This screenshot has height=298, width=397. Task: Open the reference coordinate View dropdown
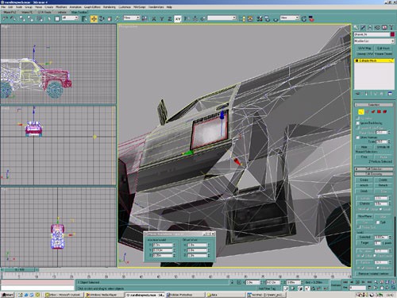[132, 17]
